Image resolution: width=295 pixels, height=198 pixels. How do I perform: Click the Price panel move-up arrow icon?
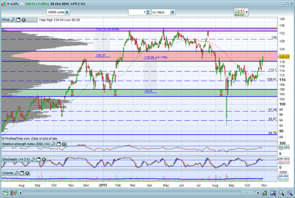click(x=34, y=20)
